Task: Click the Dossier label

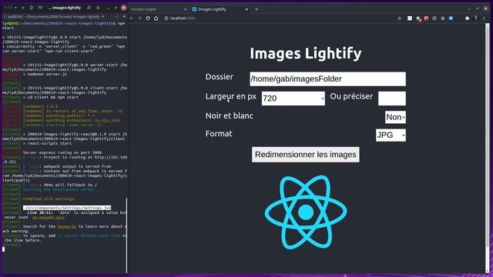Action: coord(219,77)
